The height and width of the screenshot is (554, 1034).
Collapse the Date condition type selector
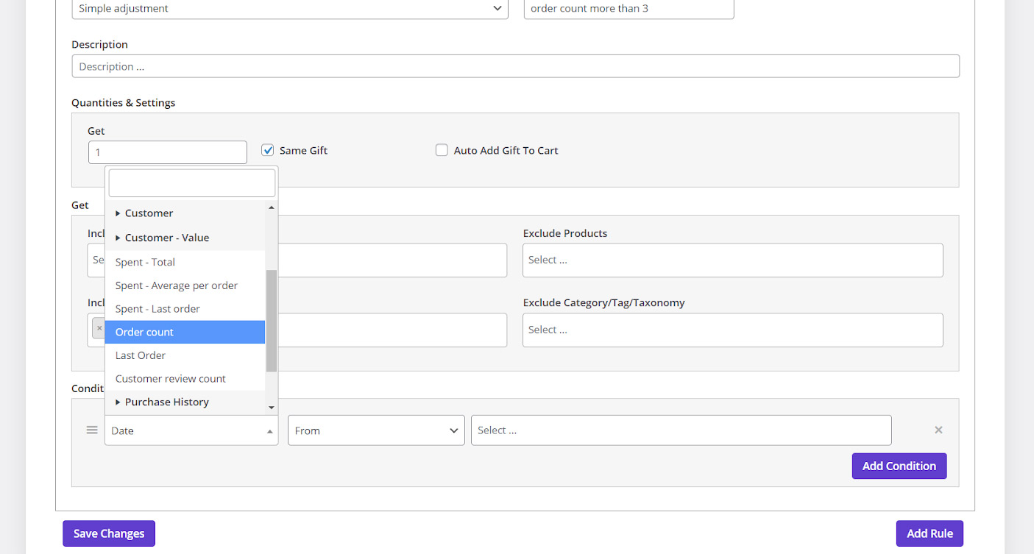click(x=191, y=430)
